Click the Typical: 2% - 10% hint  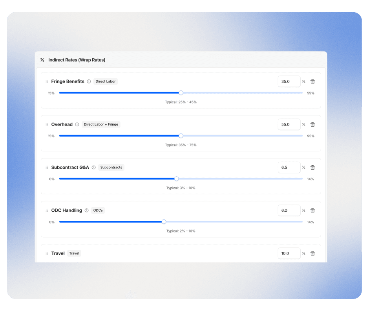point(181,231)
